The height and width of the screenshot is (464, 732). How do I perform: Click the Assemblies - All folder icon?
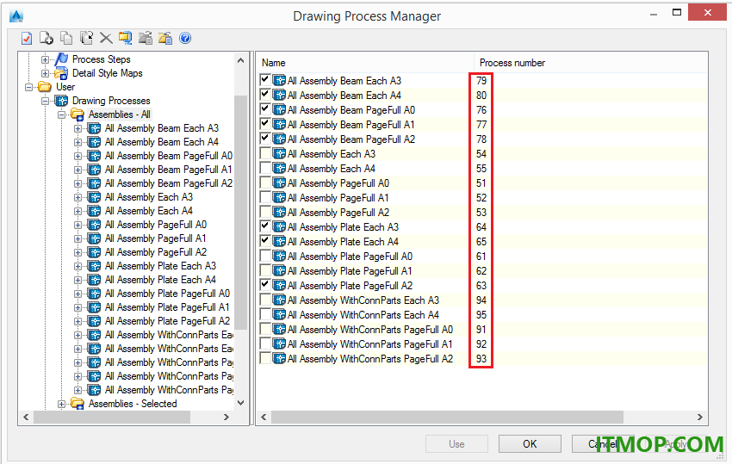click(x=78, y=114)
